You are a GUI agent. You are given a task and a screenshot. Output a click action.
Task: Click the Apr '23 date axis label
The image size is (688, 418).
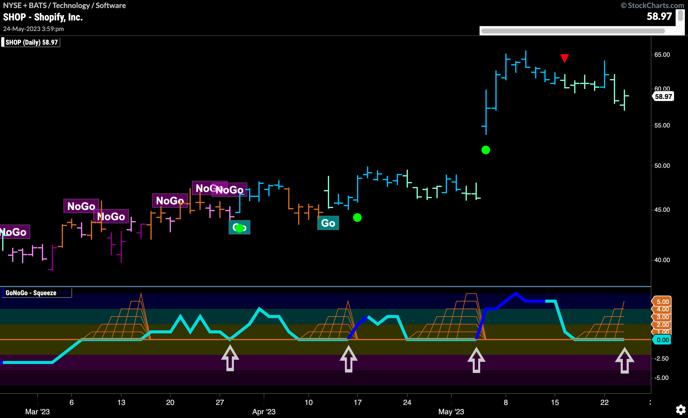tap(264, 412)
